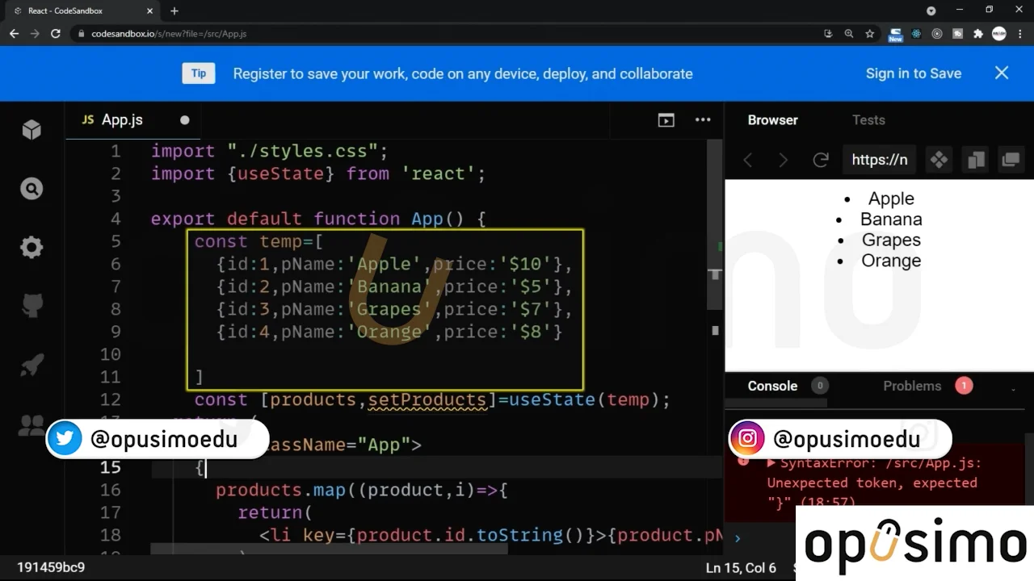The image size is (1034, 581).
Task: Click Banana in preview list
Action: click(x=891, y=219)
